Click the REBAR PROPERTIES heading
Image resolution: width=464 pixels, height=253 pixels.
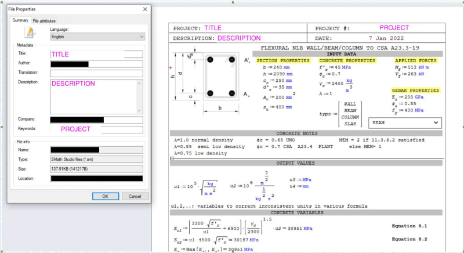point(415,91)
